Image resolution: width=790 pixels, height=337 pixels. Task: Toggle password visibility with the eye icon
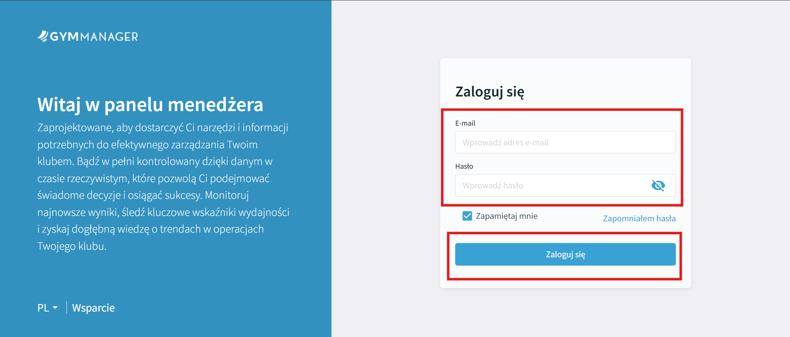pyautogui.click(x=658, y=185)
